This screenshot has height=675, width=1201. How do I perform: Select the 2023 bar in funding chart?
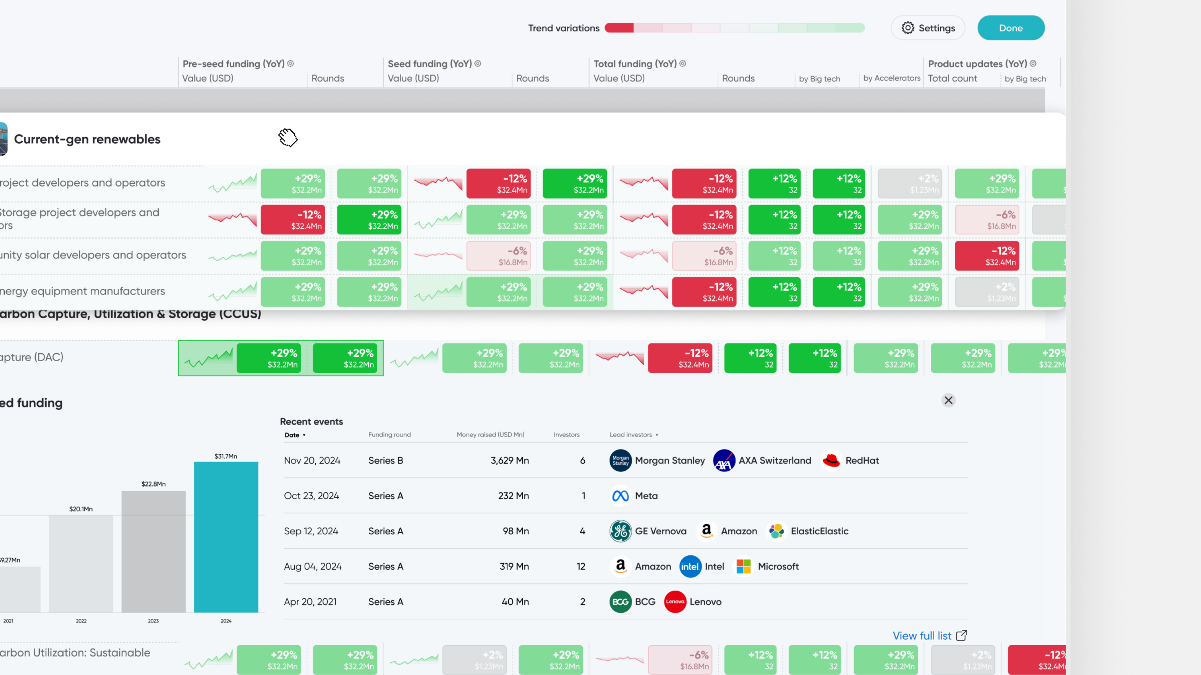tap(153, 551)
